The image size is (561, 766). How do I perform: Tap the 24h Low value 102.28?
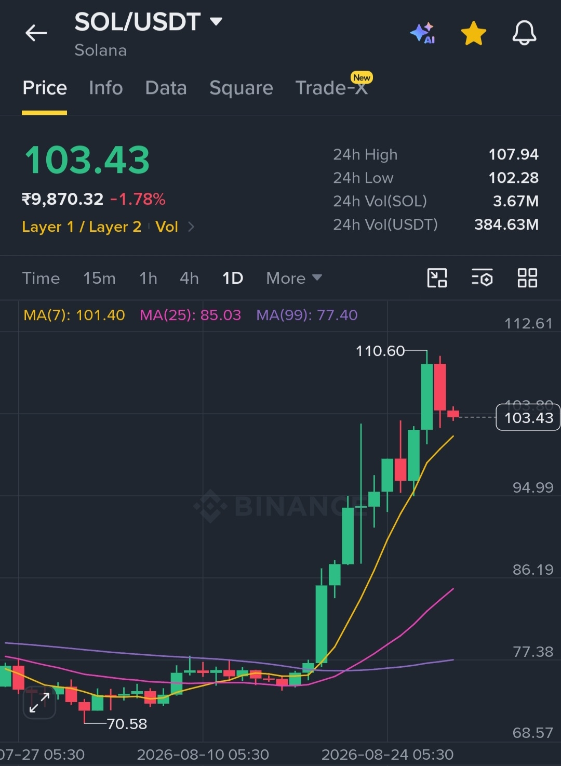coord(513,178)
